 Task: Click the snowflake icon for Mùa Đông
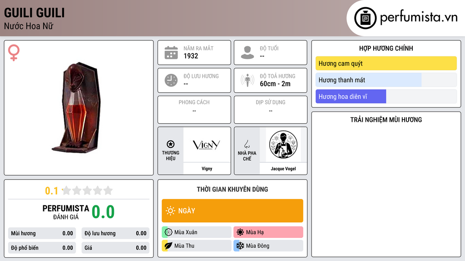tap(240, 246)
